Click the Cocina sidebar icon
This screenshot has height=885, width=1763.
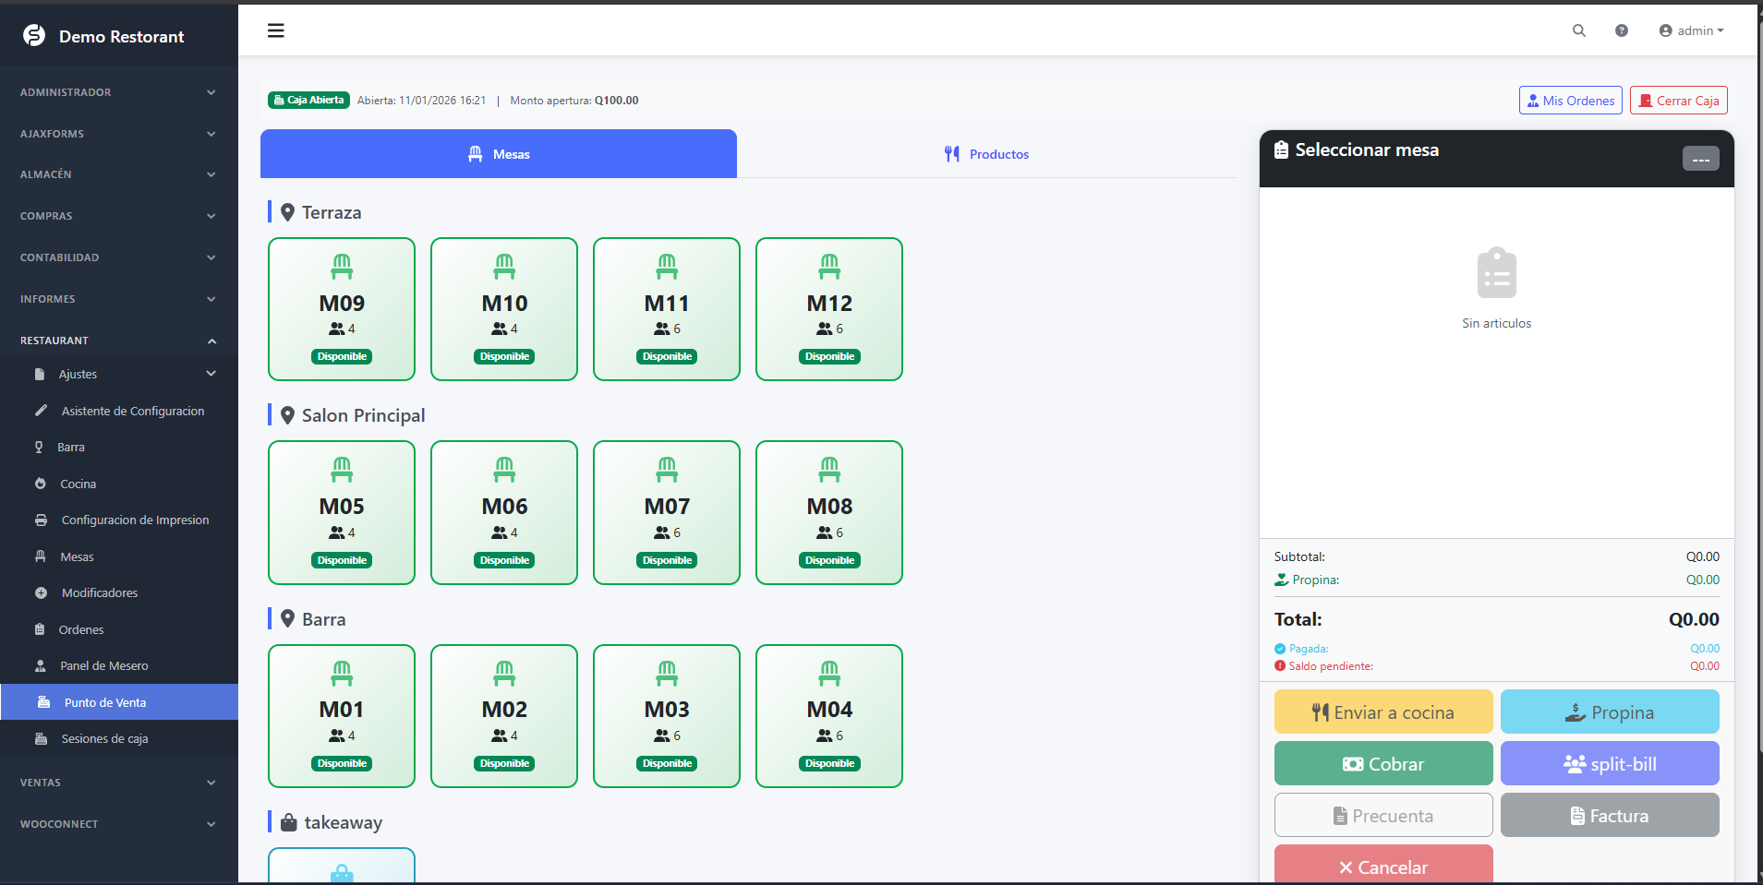pos(41,484)
